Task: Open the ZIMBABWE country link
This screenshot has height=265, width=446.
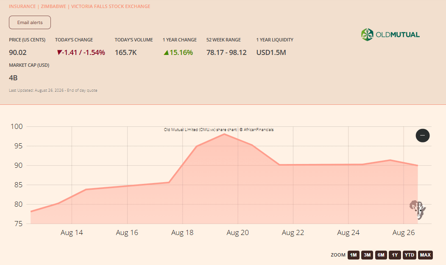Action: tap(53, 6)
